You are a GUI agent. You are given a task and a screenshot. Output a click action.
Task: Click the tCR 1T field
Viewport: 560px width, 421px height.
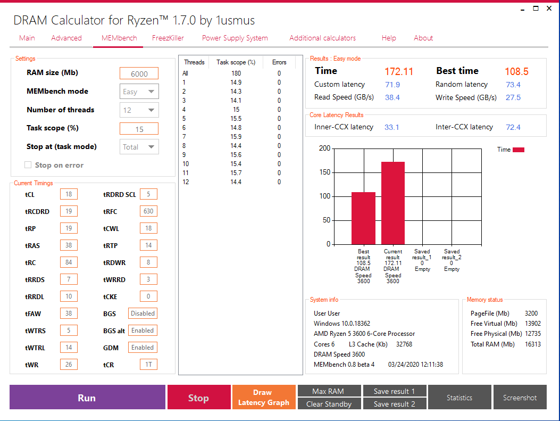pyautogui.click(x=148, y=365)
